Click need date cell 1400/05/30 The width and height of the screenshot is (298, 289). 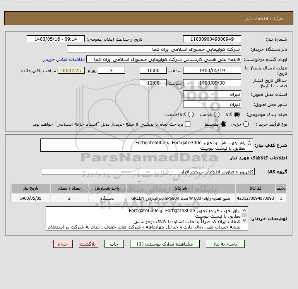[x=31, y=198]
